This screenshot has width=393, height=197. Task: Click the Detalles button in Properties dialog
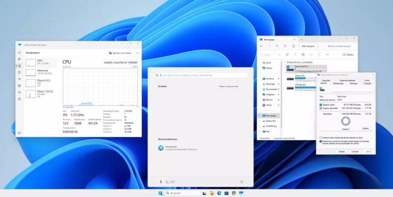point(365,128)
